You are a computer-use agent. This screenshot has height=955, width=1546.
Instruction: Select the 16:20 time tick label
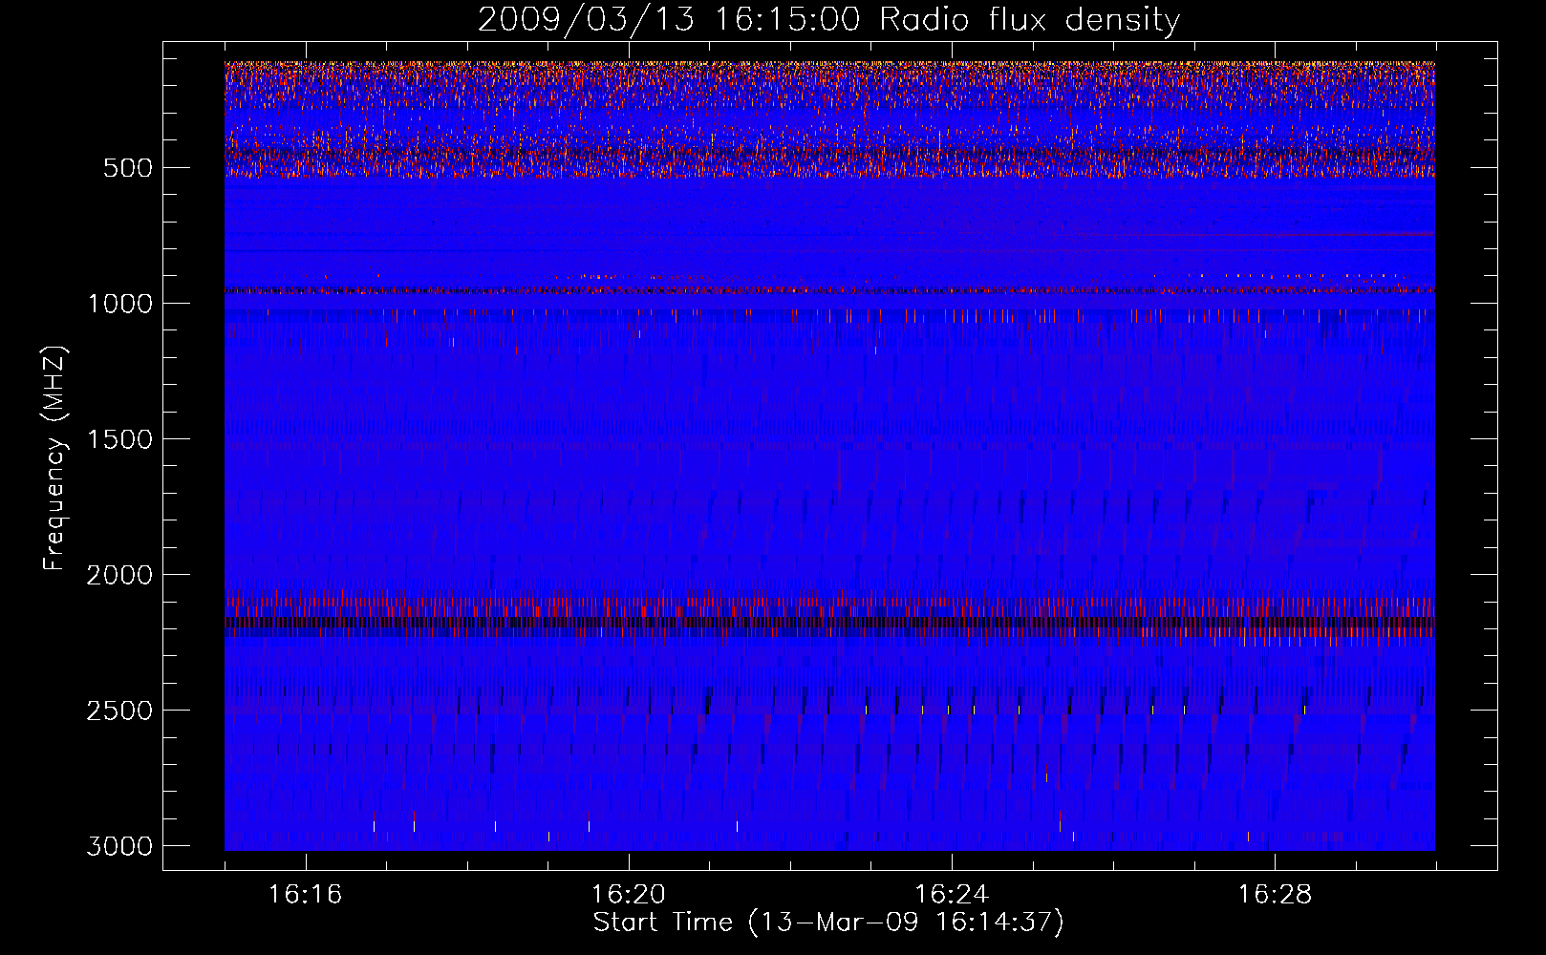[x=629, y=895]
